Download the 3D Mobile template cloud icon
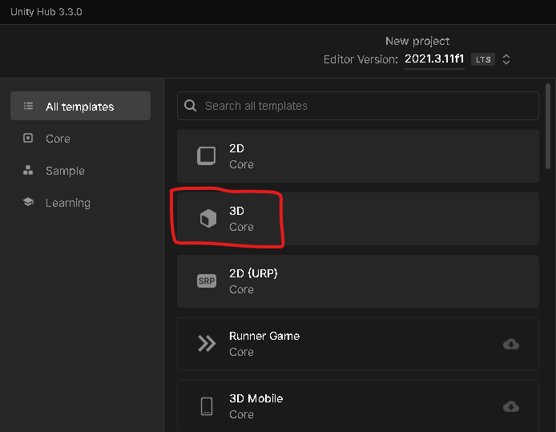 tap(510, 406)
